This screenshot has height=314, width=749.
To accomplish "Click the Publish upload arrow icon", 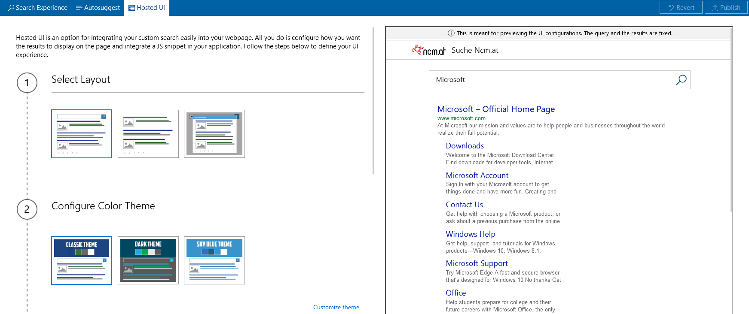I will [x=715, y=8].
